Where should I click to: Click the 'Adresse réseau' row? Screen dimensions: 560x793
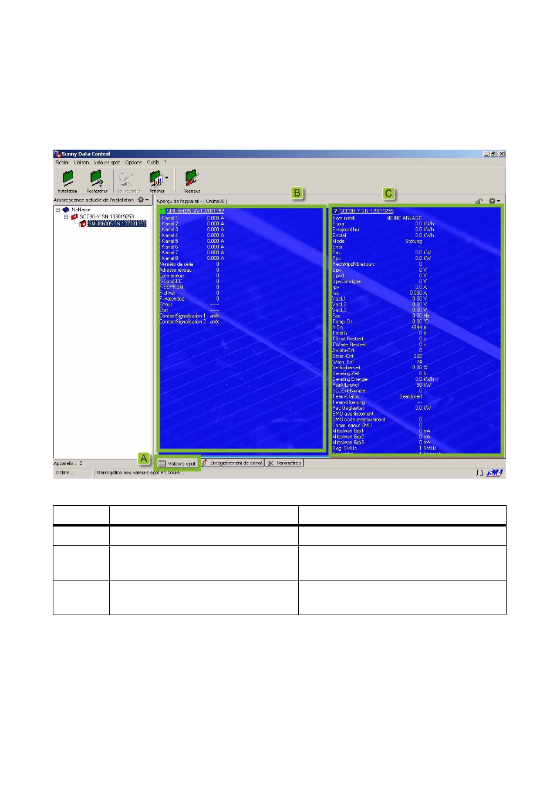pyautogui.click(x=190, y=270)
